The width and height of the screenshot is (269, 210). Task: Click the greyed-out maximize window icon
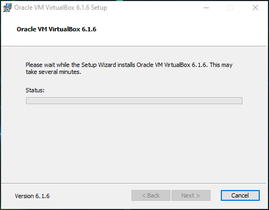click(x=231, y=8)
